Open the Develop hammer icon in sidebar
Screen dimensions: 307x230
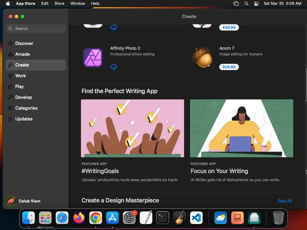[10, 97]
